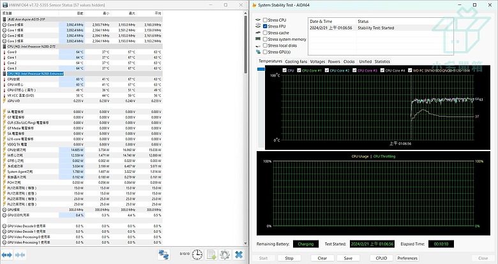Hide CPU Core #3 graph line
The width and height of the screenshot is (498, 264).
tap(354, 70)
